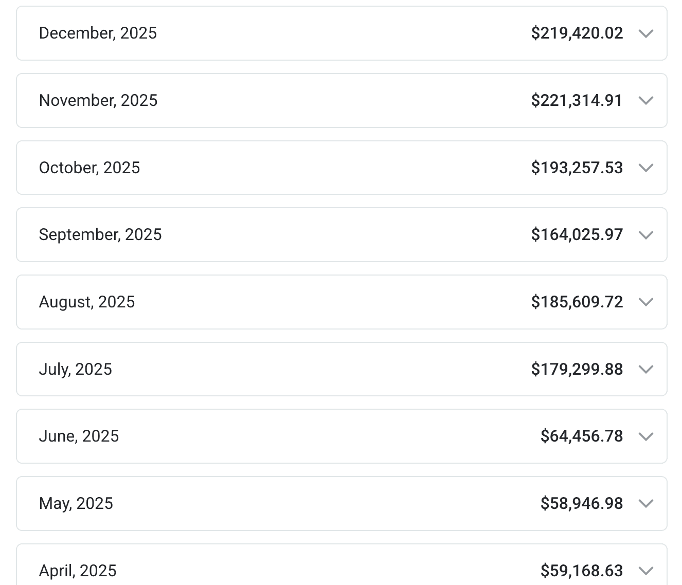Click the $221,314.91 total amount
Viewport: 682px width, 585px height.
[577, 101]
